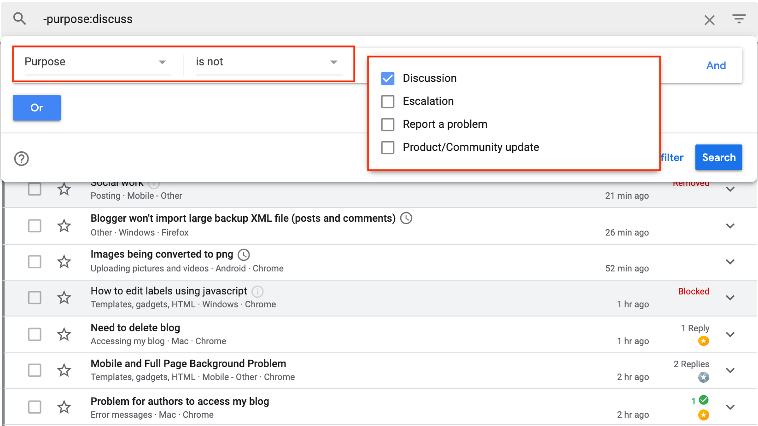The width and height of the screenshot is (758, 426).
Task: Add an And condition
Action: [x=716, y=66]
